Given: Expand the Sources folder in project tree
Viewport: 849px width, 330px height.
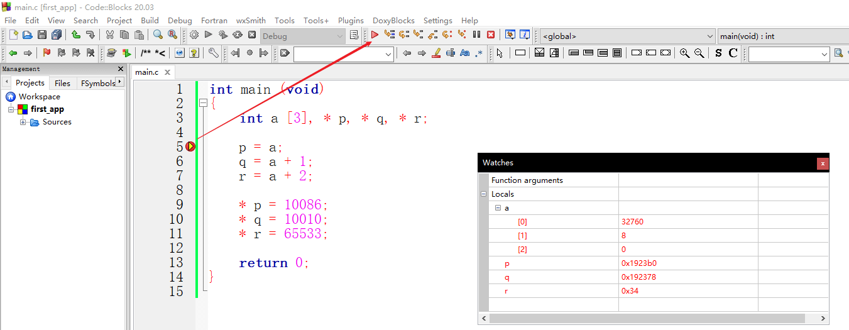Looking at the screenshot, I should point(23,122).
